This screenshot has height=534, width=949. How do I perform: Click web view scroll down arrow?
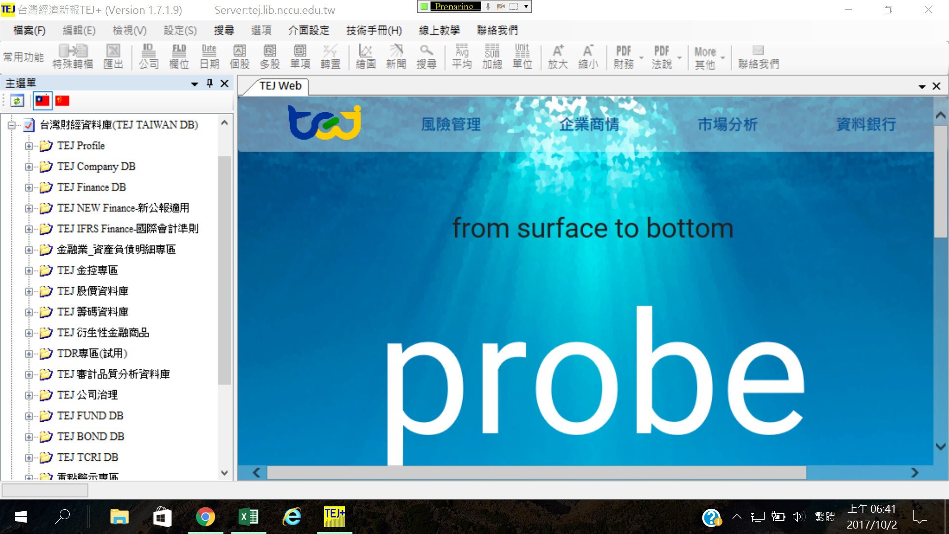click(941, 446)
